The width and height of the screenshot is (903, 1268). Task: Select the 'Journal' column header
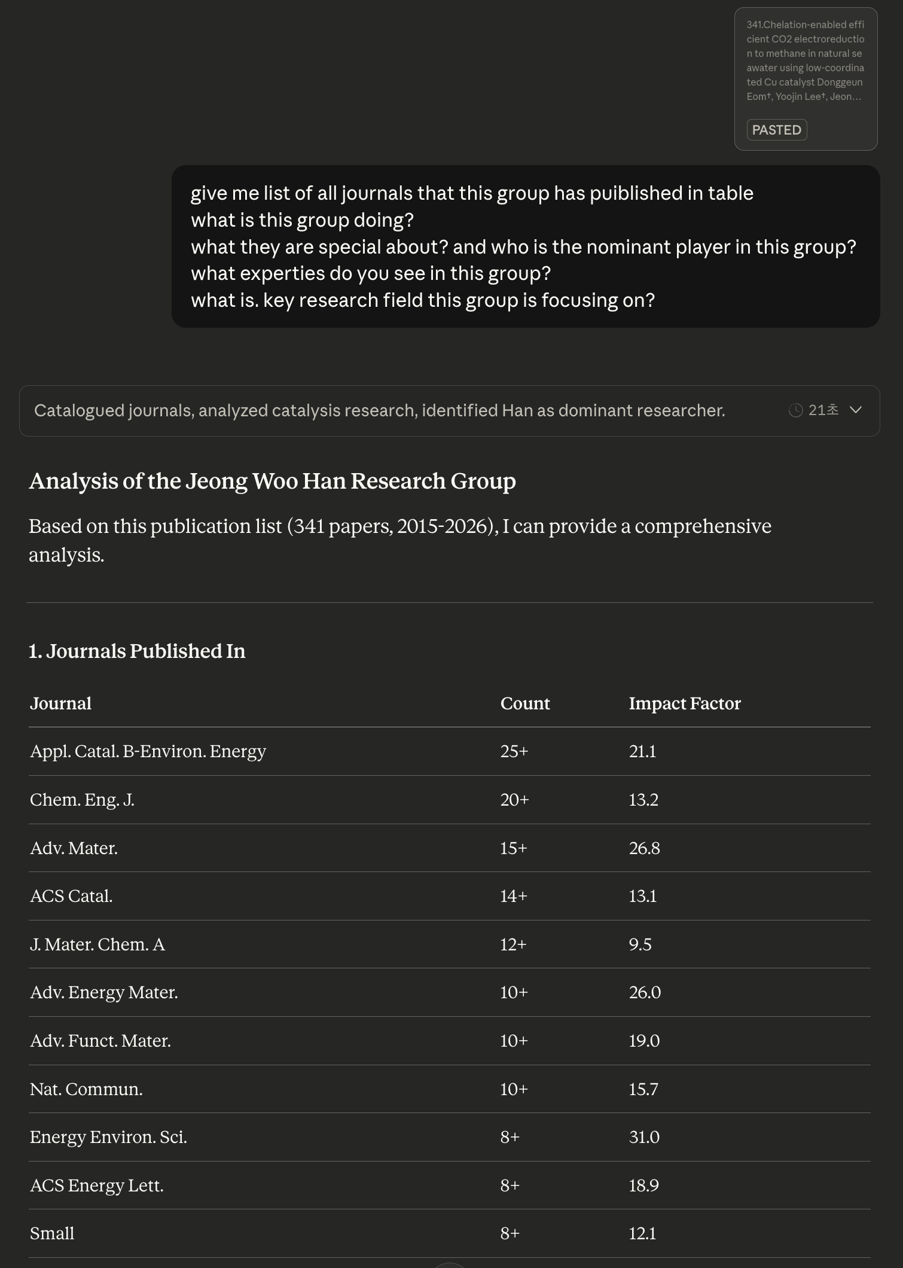[x=60, y=703]
